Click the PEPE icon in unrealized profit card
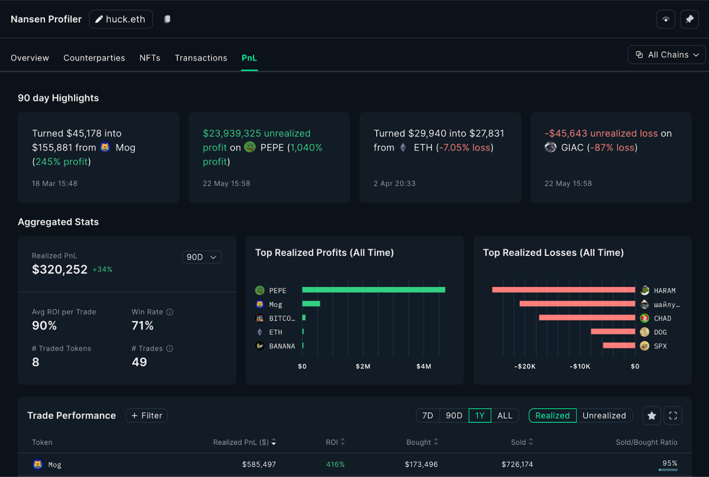The height and width of the screenshot is (477, 709). pyautogui.click(x=250, y=147)
